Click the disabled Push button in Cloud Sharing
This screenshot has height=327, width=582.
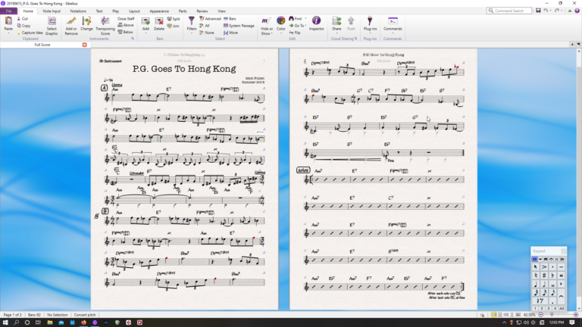point(351,23)
